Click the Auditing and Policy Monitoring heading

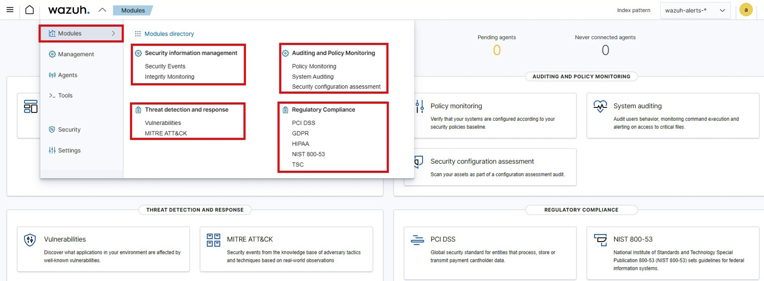point(333,53)
